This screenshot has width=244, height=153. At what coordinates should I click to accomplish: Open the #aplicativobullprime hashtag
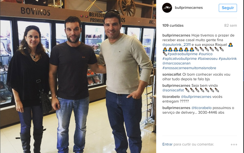point(180,59)
